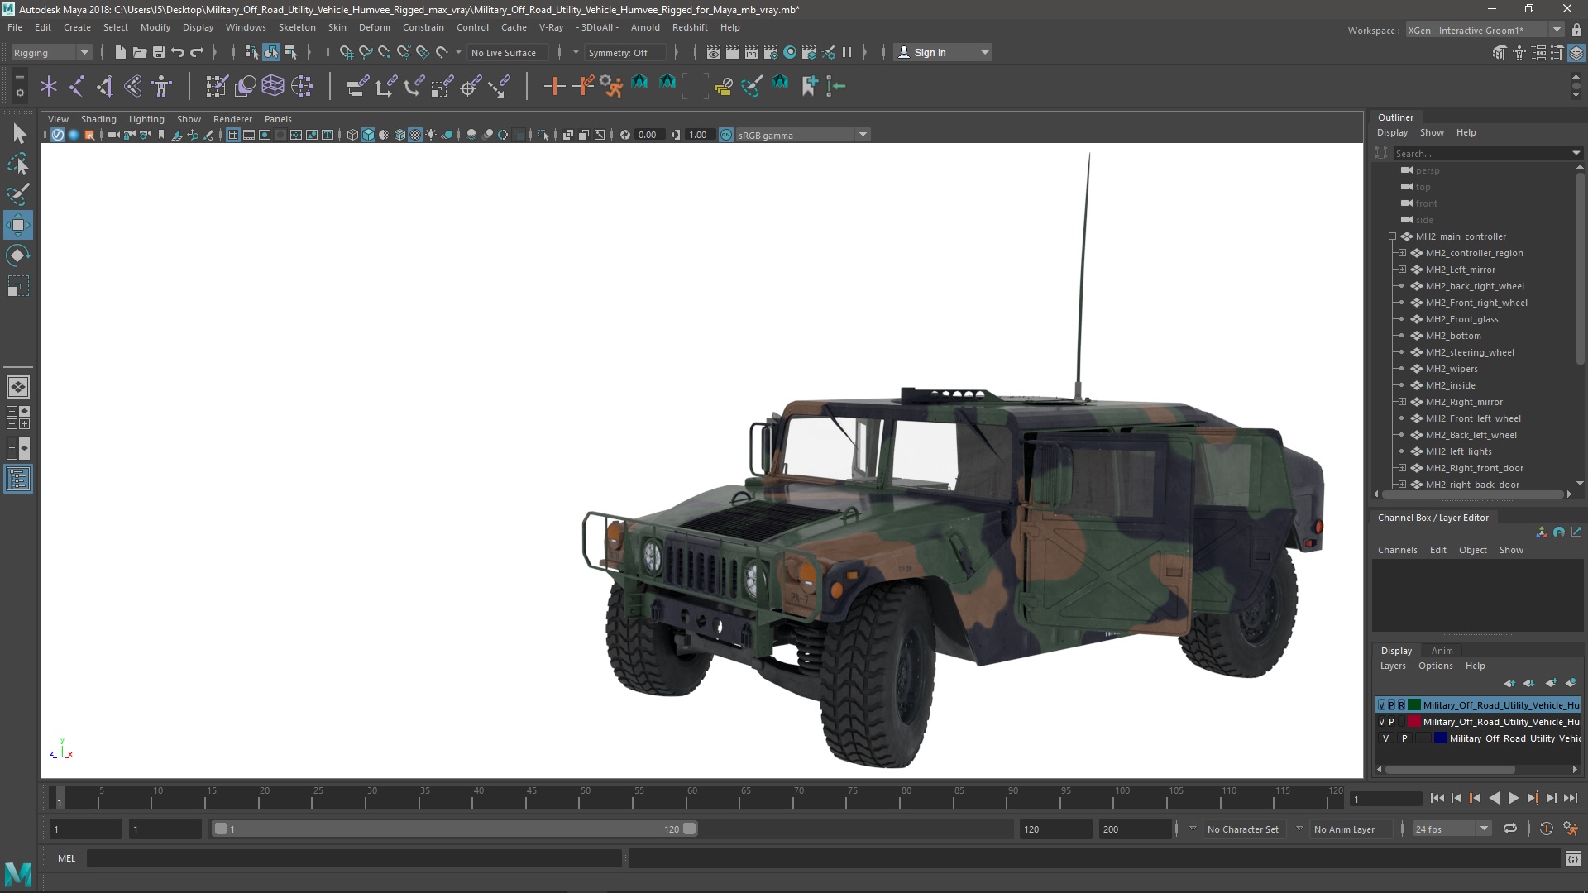Select the Move tool in toolbar
This screenshot has height=893, width=1588.
[17, 225]
